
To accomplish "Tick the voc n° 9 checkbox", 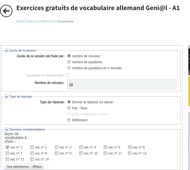I will (57, 153).
